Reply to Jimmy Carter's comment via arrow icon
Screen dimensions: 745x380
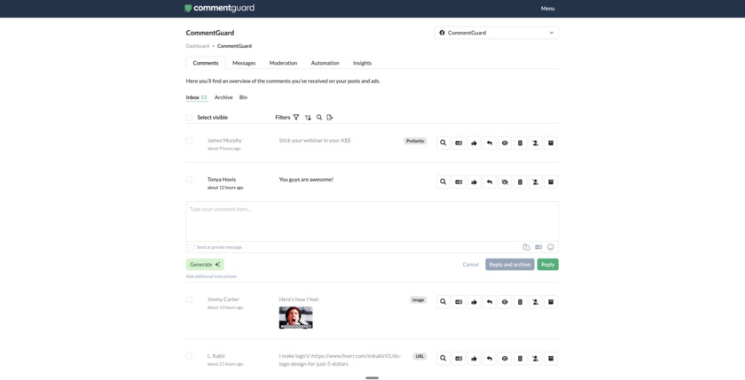(490, 302)
